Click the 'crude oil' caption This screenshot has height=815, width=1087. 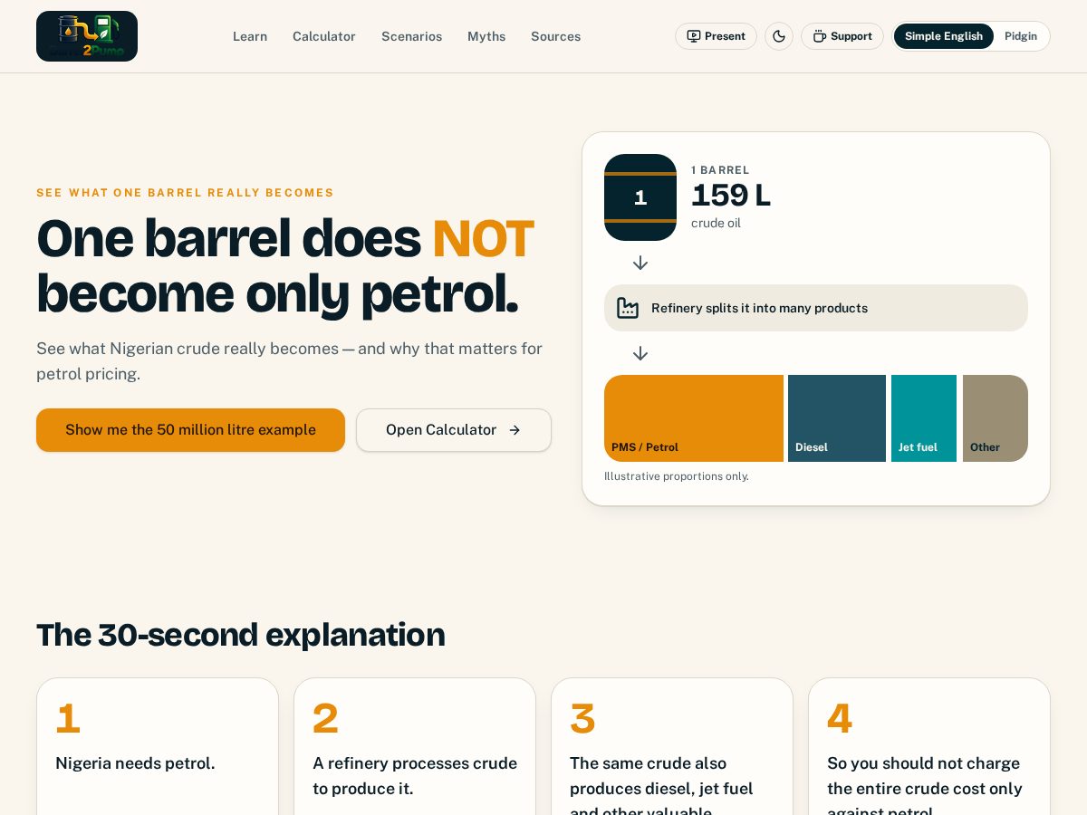coord(716,223)
